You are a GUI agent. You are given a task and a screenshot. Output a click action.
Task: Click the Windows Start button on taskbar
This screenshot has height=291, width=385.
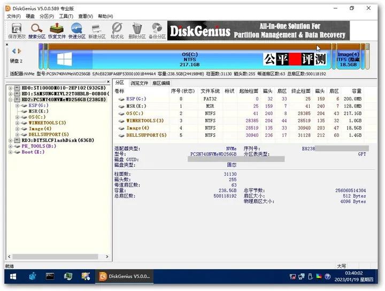pos(13,277)
